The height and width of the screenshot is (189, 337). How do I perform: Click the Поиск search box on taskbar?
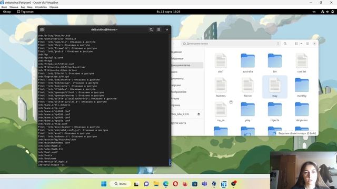[x=121, y=184]
